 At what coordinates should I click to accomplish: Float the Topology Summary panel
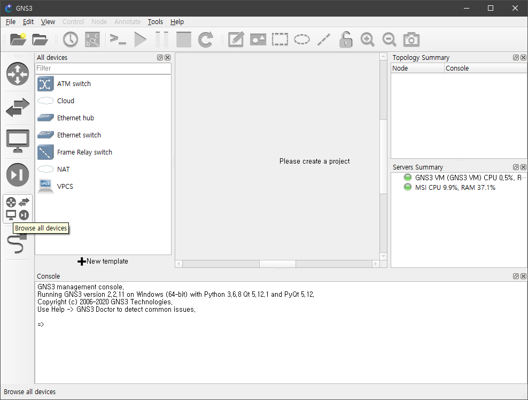(516, 58)
